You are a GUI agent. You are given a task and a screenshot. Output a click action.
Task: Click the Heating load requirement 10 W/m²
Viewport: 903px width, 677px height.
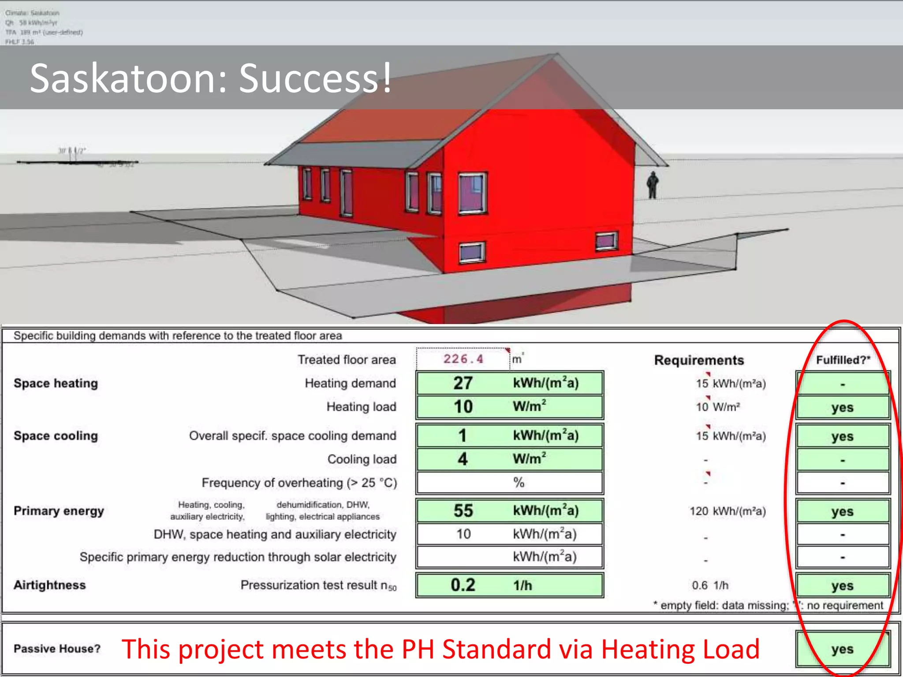718,407
